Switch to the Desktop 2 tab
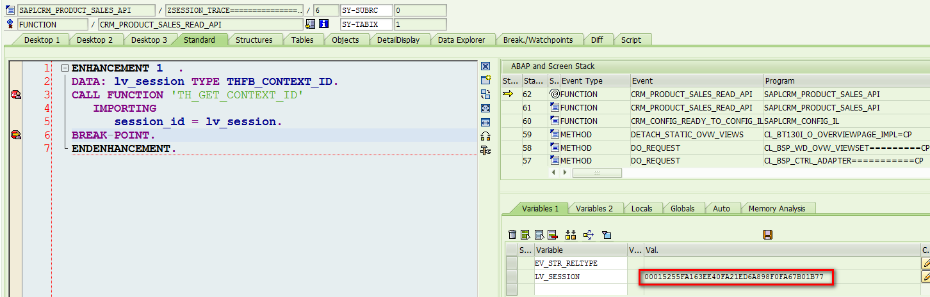The width and height of the screenshot is (930, 297). 95,40
